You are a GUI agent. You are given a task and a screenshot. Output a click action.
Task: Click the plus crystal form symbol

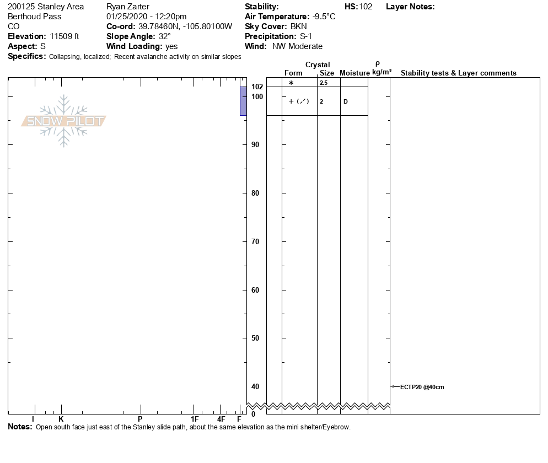coord(291,101)
